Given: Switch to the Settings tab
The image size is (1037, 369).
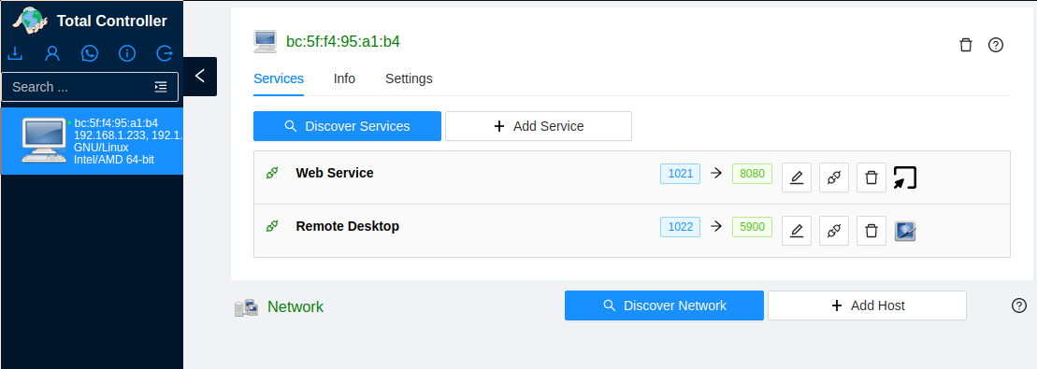Looking at the screenshot, I should (x=409, y=78).
